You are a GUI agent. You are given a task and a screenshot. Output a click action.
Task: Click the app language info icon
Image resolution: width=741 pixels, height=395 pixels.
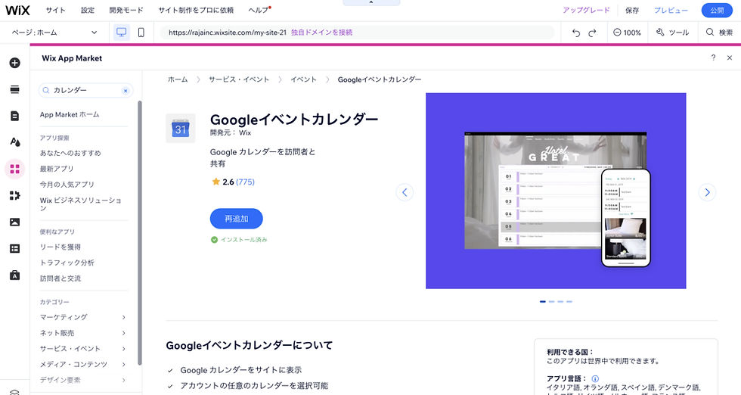(595, 378)
